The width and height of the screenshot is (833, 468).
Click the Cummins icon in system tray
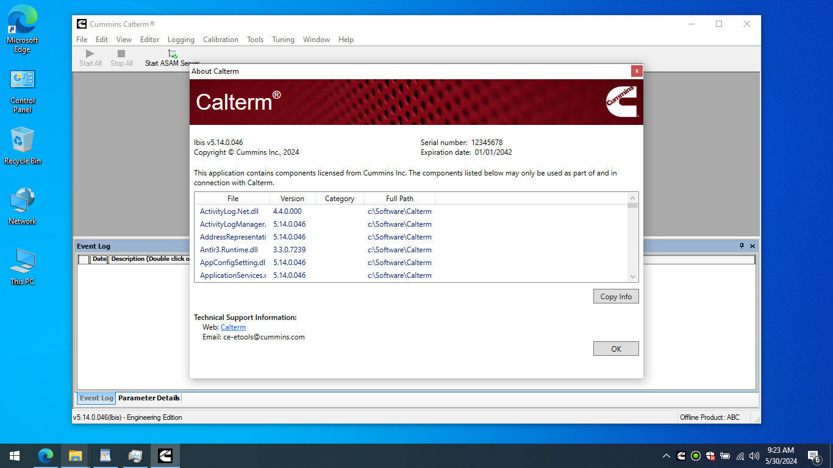681,456
